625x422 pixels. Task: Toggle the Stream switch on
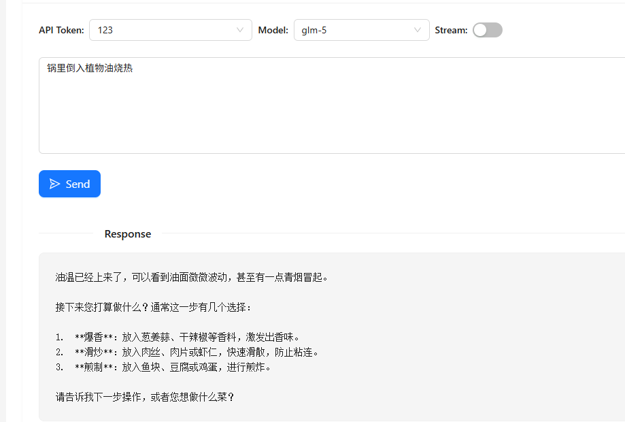(x=487, y=30)
